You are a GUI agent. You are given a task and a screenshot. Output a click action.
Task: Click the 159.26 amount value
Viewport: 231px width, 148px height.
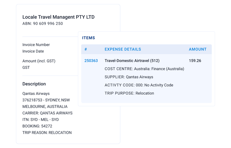[x=195, y=61]
